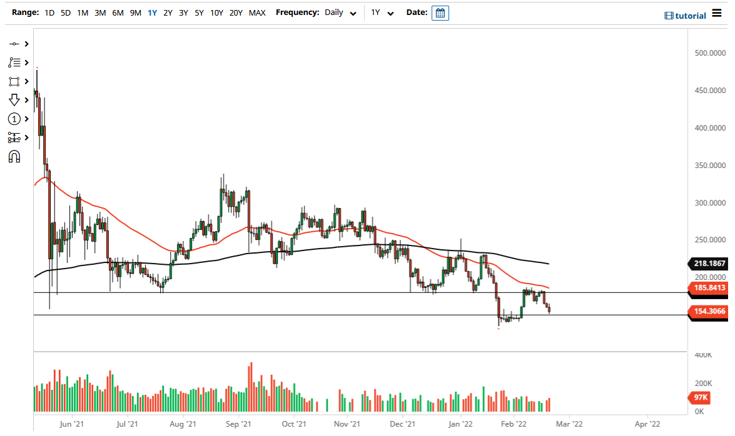Select the 1Y range option
The width and height of the screenshot is (735, 436).
tap(153, 12)
